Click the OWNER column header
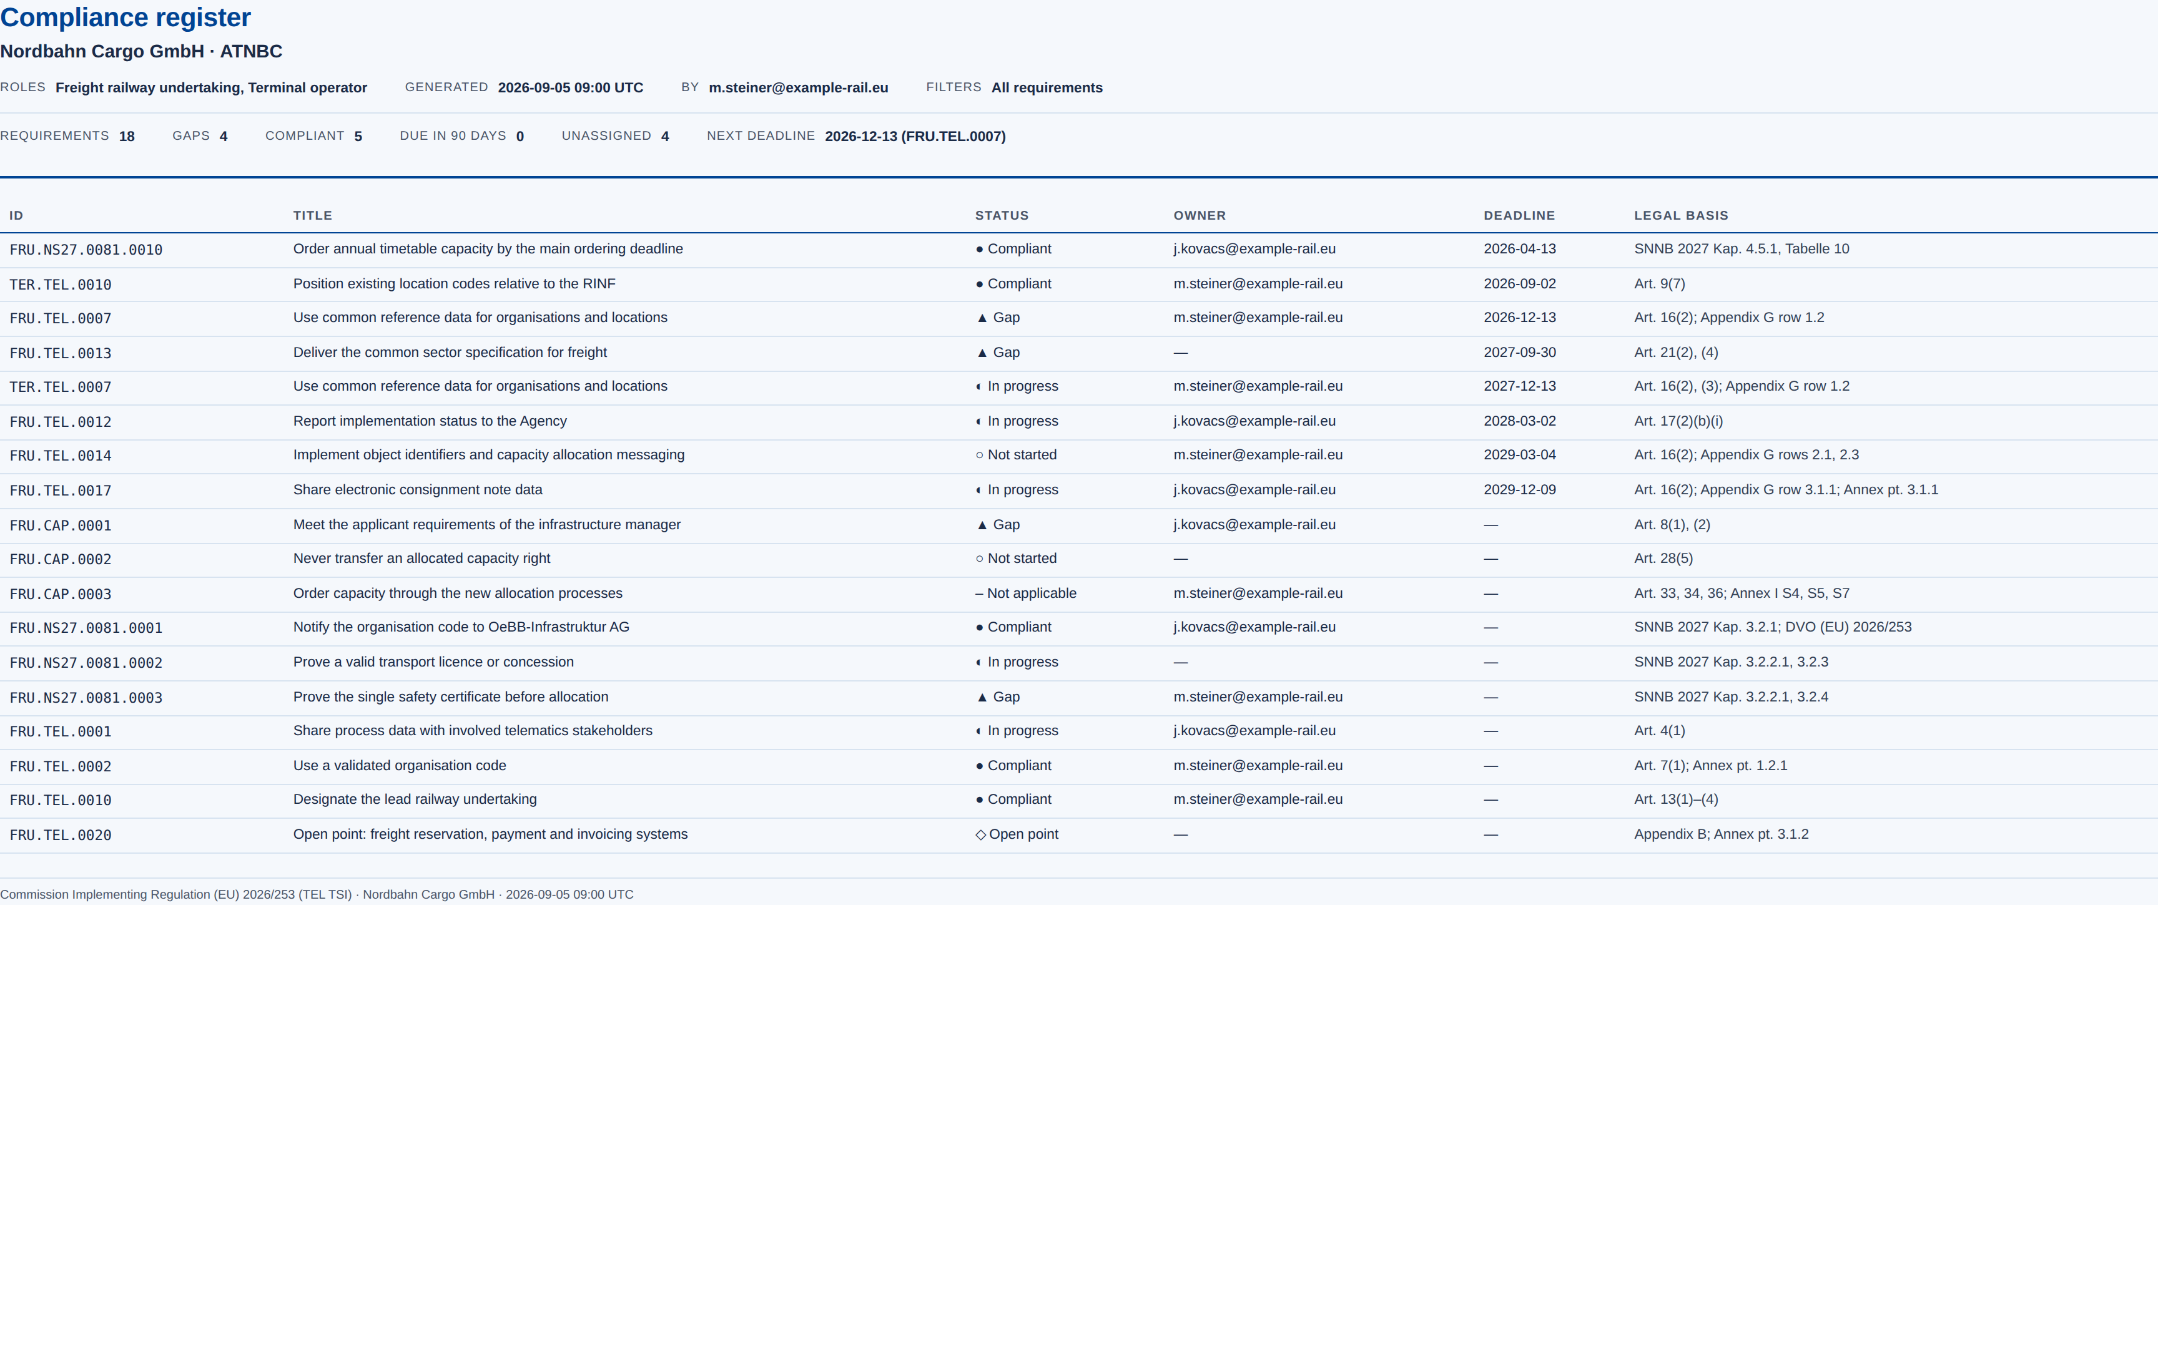The width and height of the screenshot is (2158, 1348). (1200, 216)
